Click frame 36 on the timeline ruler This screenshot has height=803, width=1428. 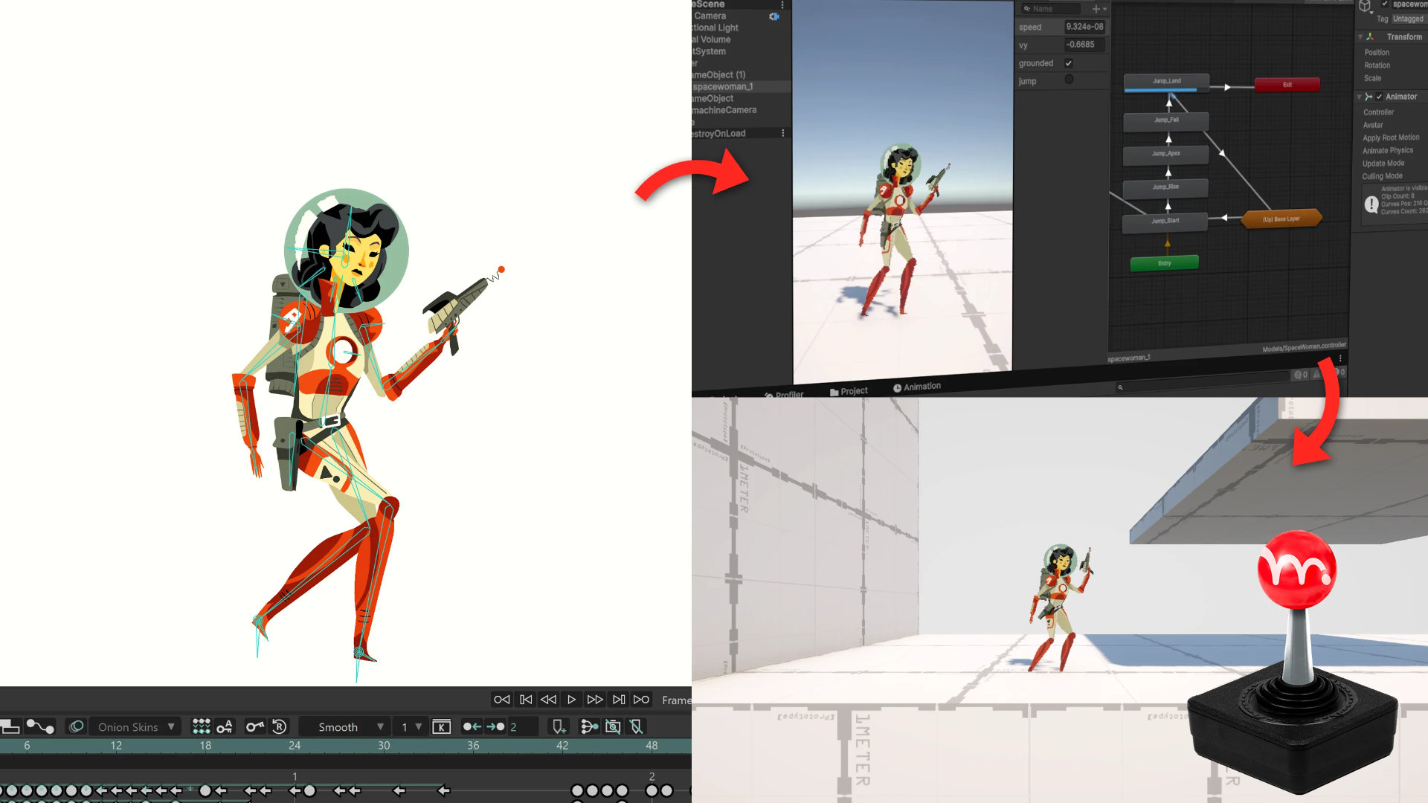pos(473,745)
